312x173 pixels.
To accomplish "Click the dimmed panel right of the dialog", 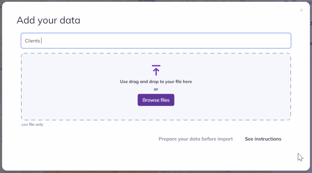I will (311, 87).
